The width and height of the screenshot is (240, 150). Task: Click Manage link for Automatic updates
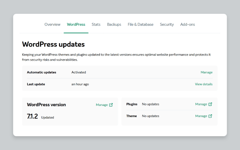pyautogui.click(x=206, y=72)
